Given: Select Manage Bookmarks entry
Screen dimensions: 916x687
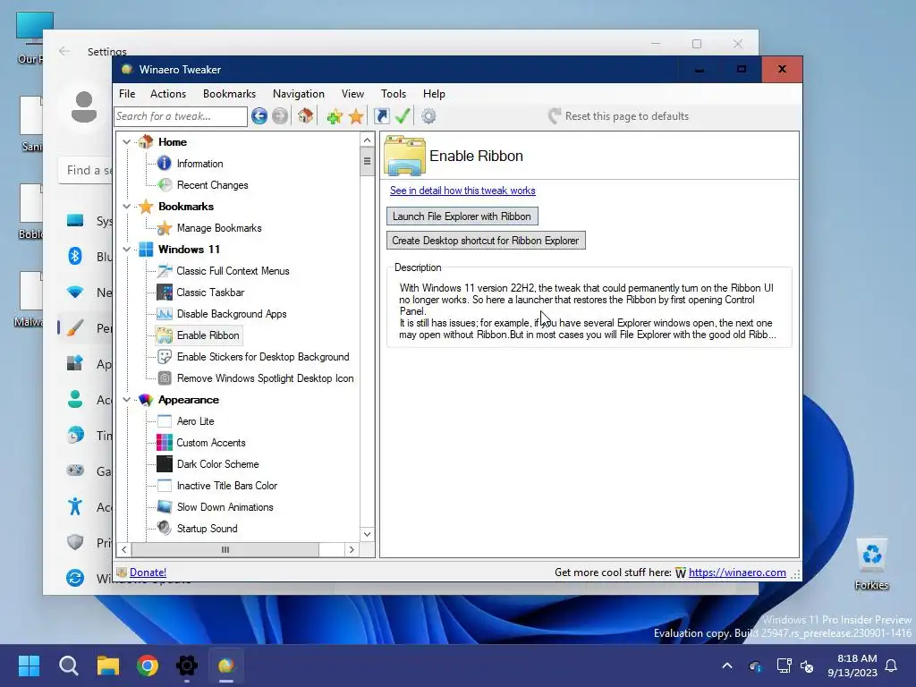Looking at the screenshot, I should tap(219, 228).
